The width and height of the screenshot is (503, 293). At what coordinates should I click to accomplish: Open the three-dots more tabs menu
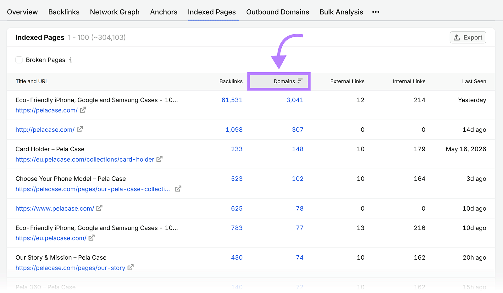coord(376,12)
